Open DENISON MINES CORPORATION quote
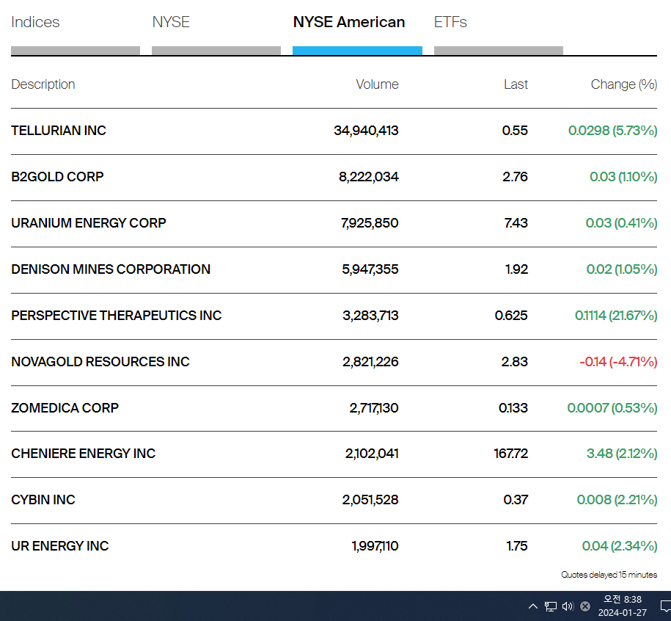 [111, 269]
